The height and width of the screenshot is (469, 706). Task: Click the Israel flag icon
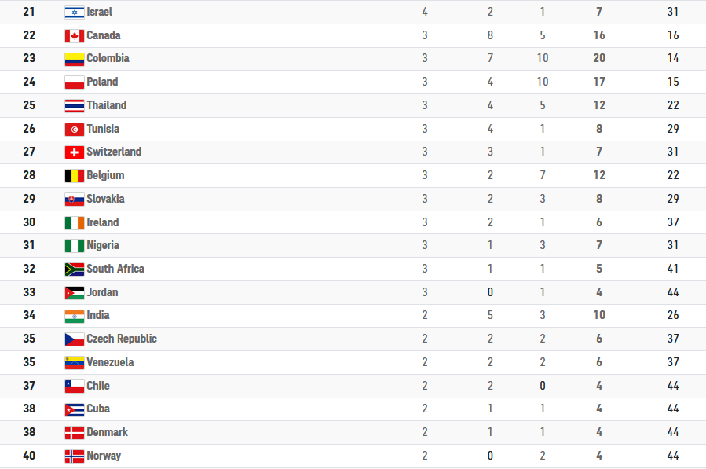(x=75, y=13)
